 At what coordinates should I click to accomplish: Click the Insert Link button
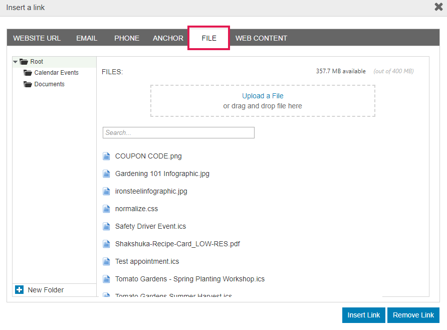pyautogui.click(x=363, y=315)
